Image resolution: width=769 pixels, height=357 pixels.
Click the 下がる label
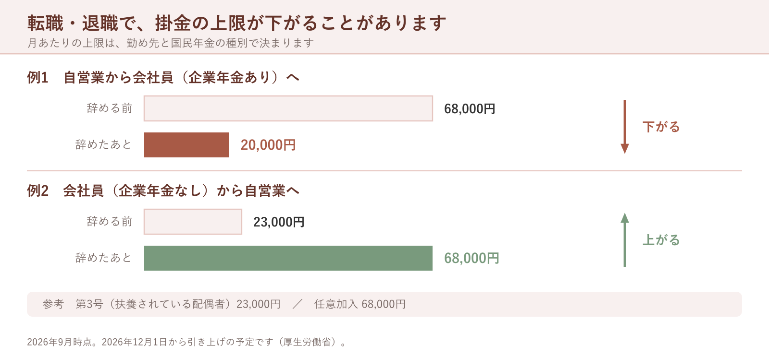tap(661, 127)
